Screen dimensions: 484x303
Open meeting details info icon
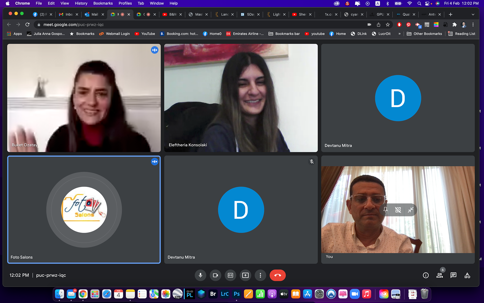click(426, 275)
